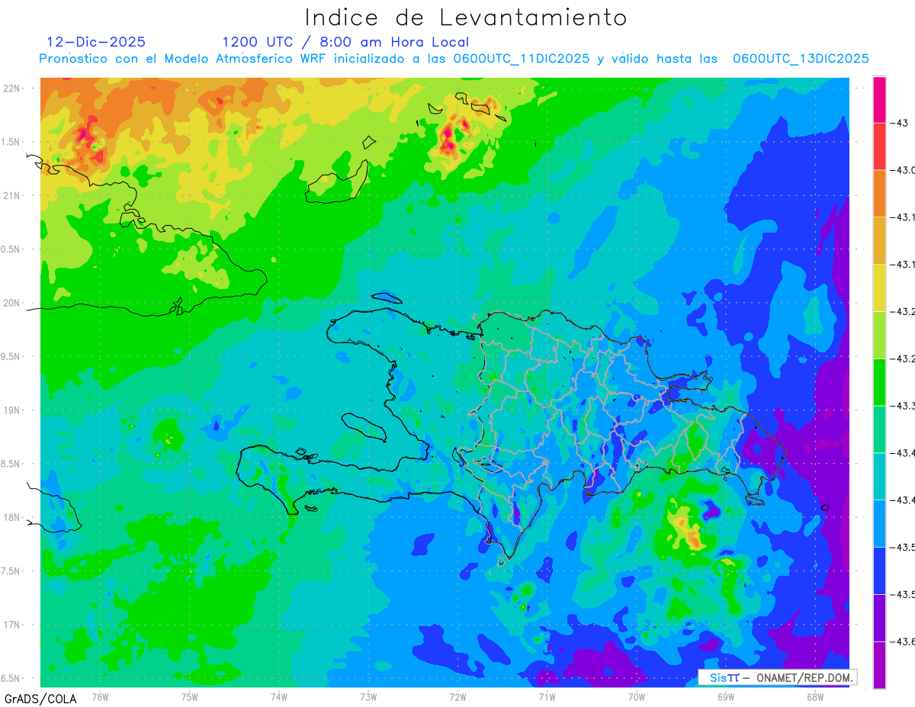This screenshot has width=915, height=707.
Task: Click the "-43.6" legend value
Action: (904, 641)
